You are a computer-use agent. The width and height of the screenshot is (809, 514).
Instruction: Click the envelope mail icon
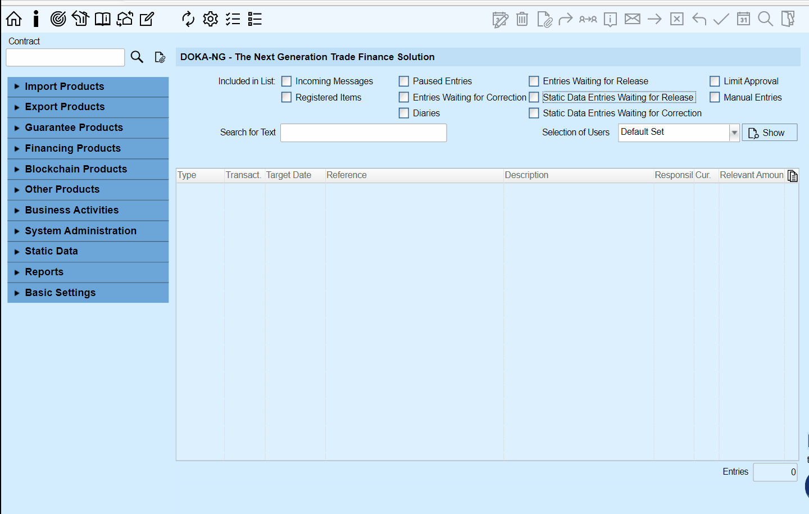(633, 19)
